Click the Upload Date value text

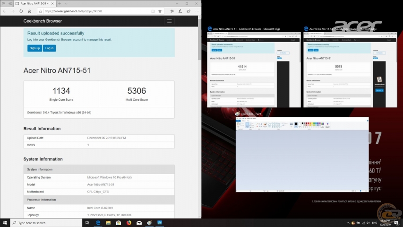106,138
